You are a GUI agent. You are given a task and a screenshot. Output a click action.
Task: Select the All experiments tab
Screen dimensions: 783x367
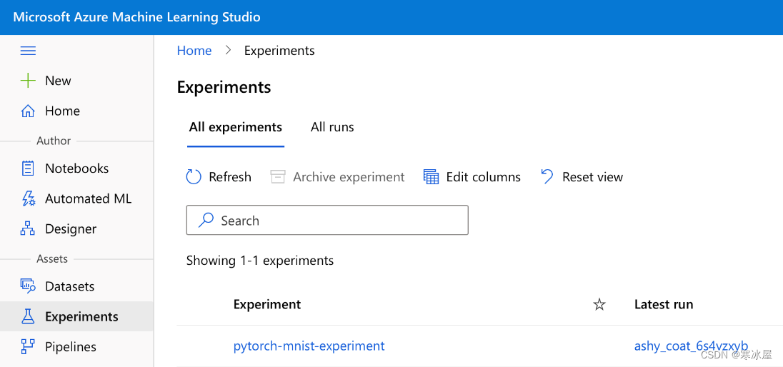click(x=235, y=127)
